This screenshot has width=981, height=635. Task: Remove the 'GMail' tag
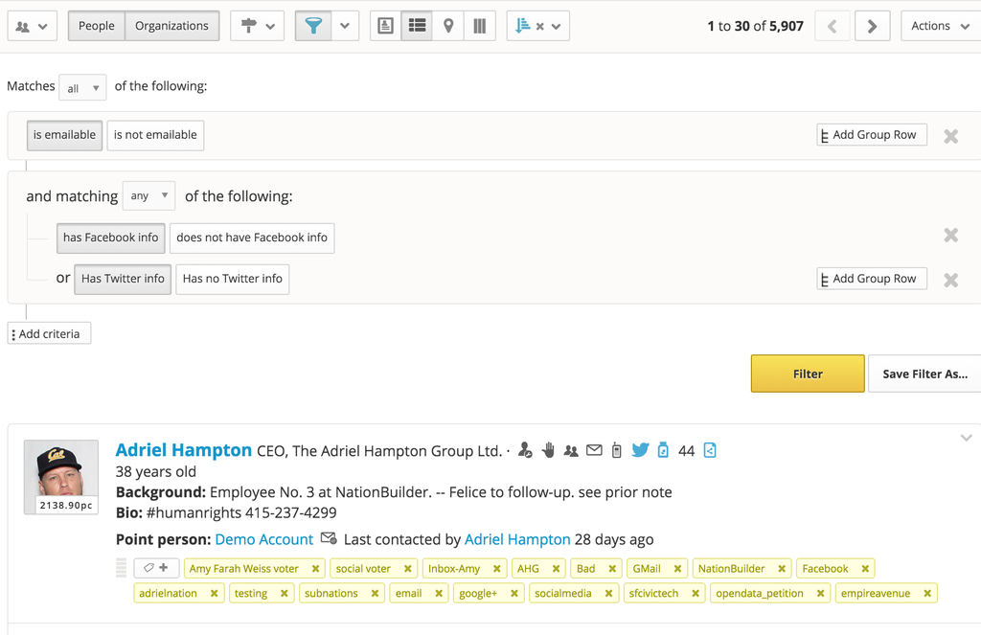pos(677,569)
